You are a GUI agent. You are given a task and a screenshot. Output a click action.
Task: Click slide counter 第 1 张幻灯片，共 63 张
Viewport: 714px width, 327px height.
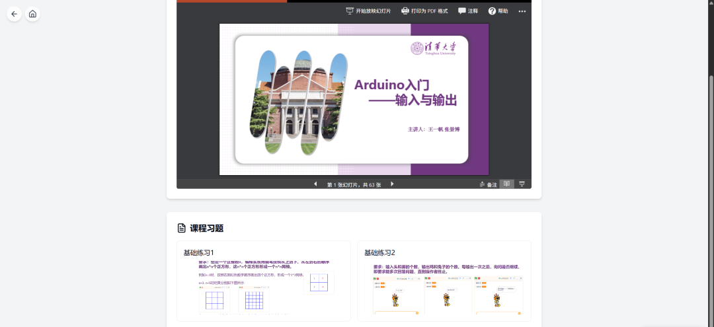tap(354, 185)
